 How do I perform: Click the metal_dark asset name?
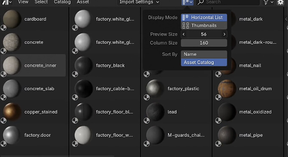[251, 19]
